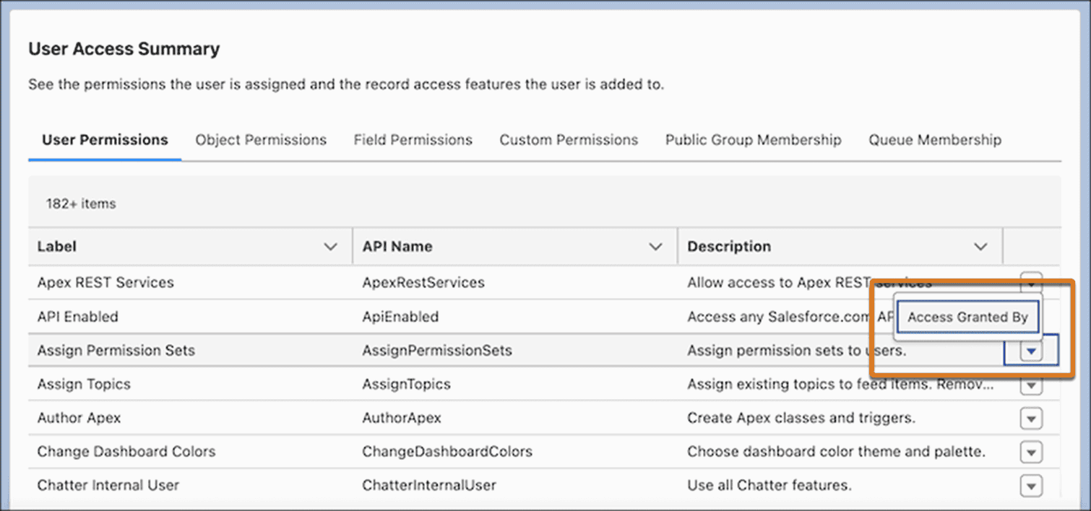Click 'Choose dashboard color theme and palette.' description

tap(837, 453)
